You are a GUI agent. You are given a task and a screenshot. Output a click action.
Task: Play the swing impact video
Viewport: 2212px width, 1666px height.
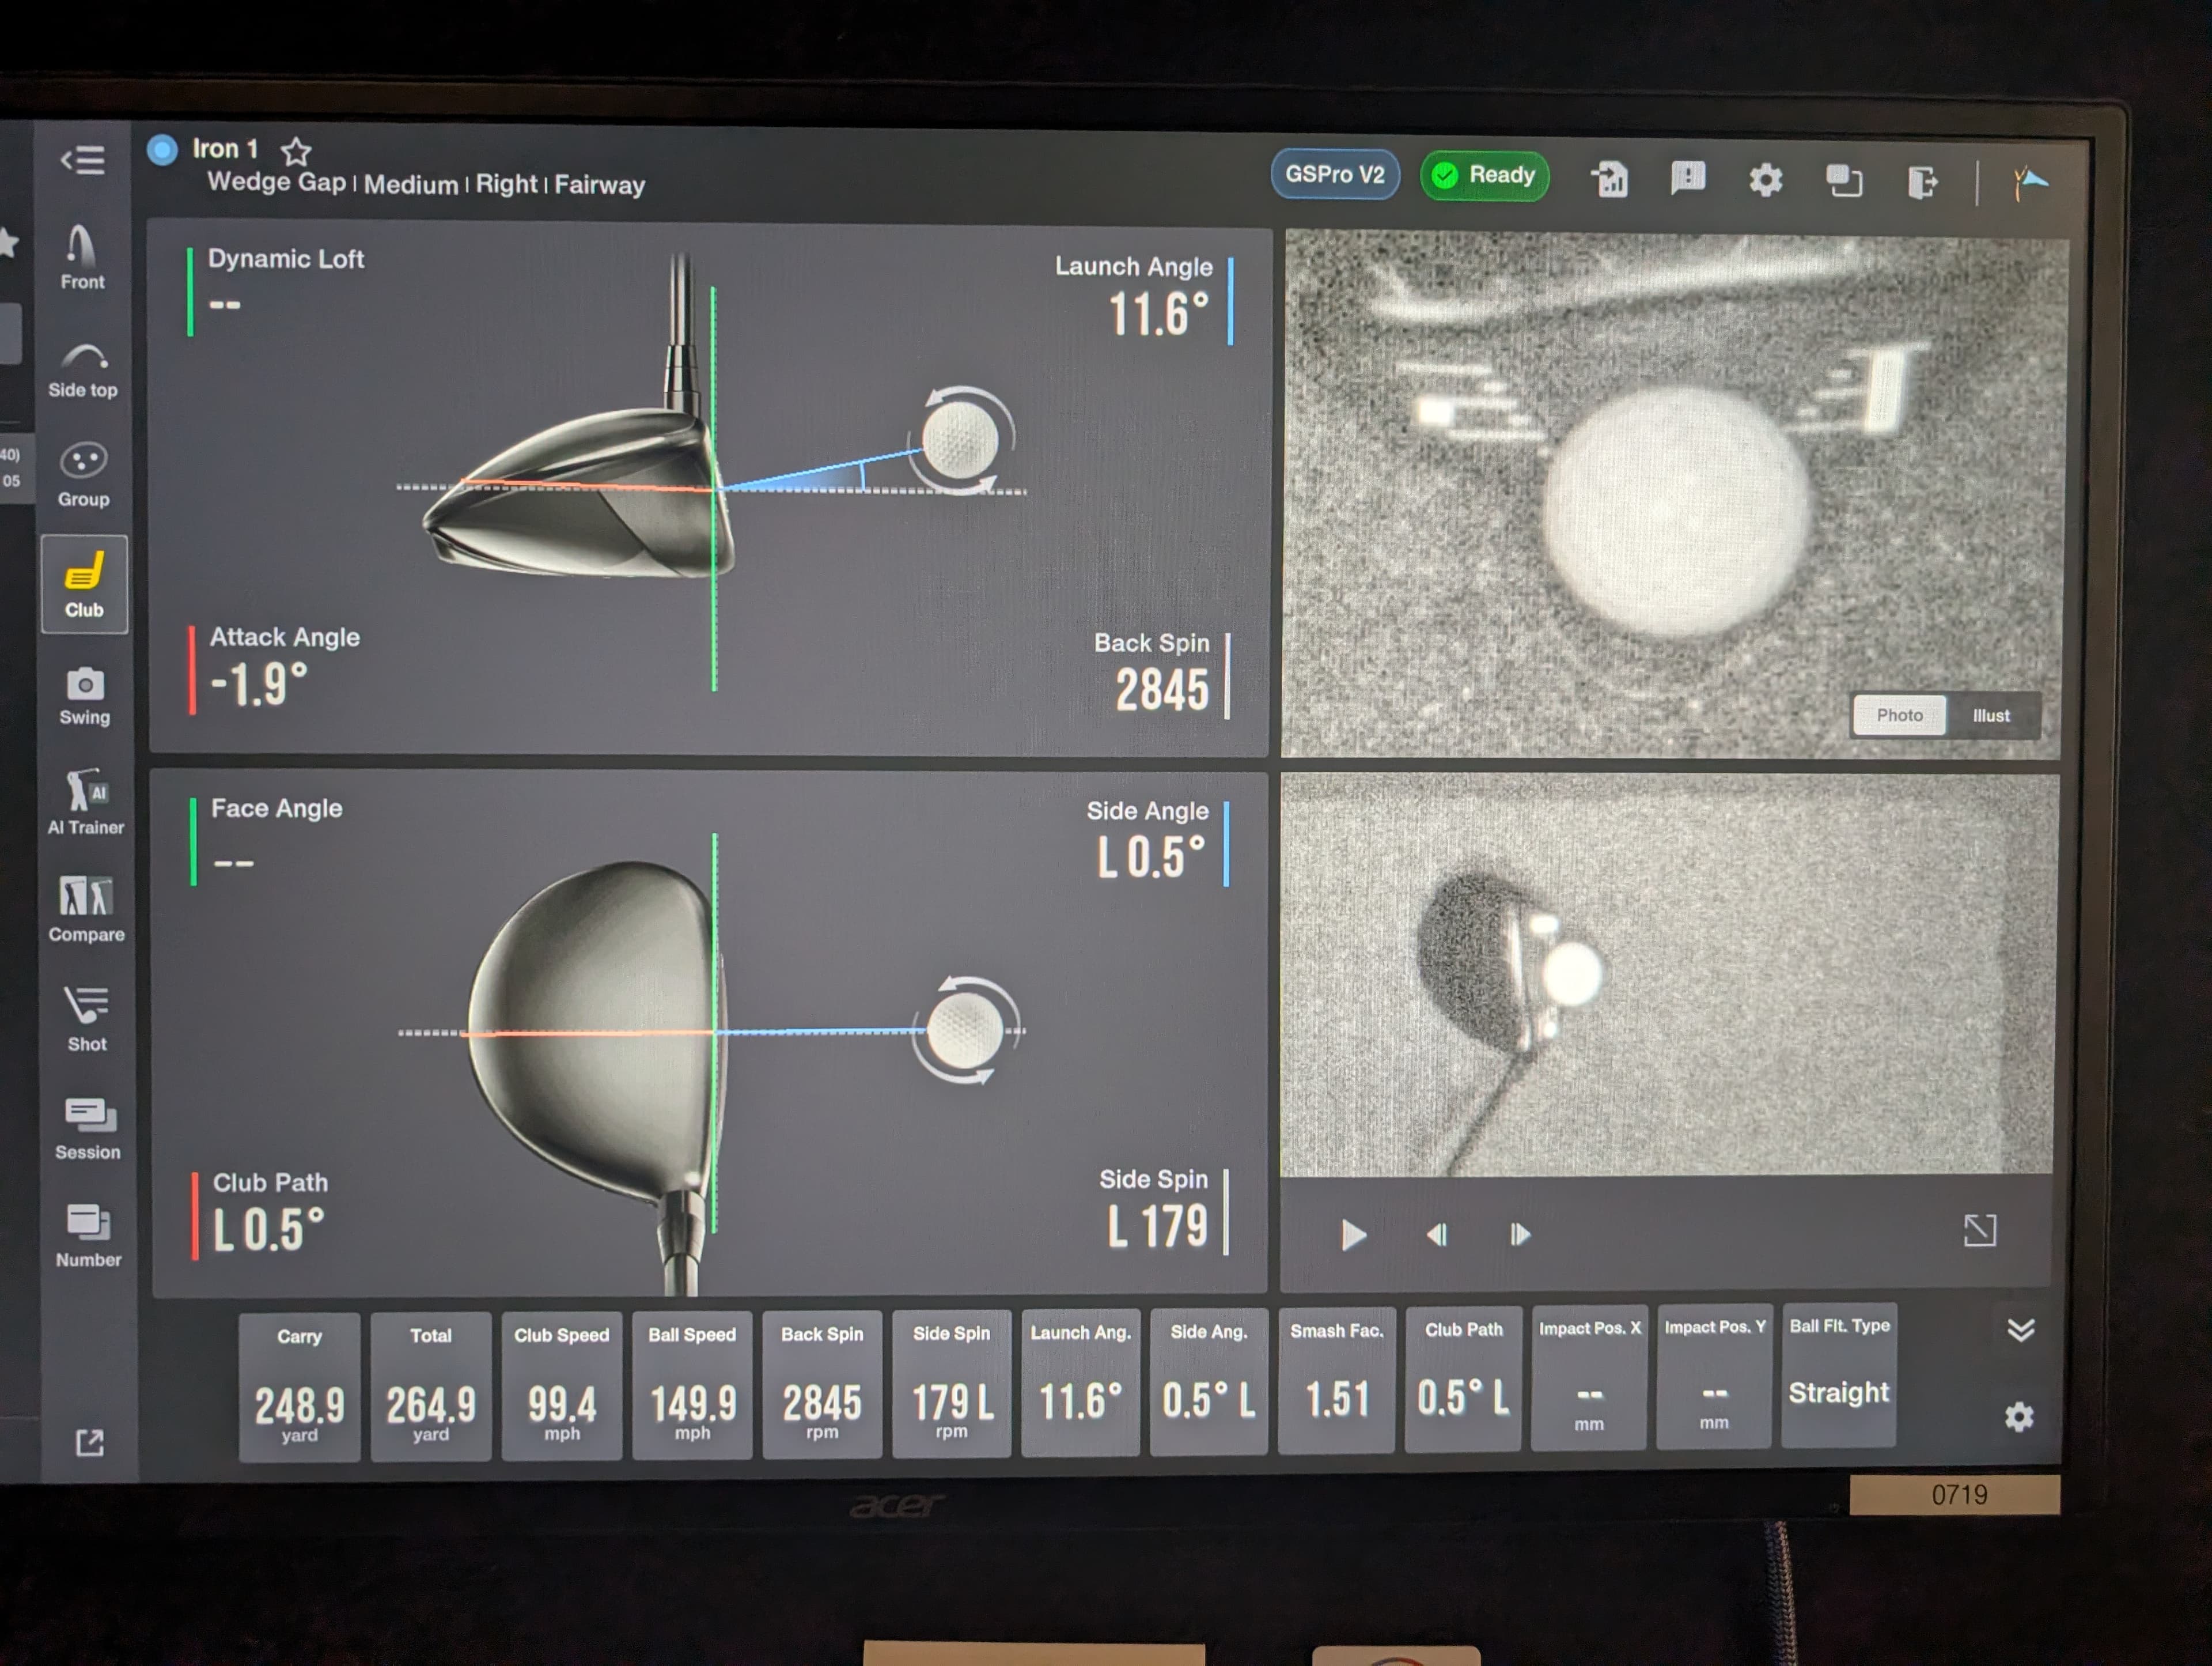tap(1352, 1235)
